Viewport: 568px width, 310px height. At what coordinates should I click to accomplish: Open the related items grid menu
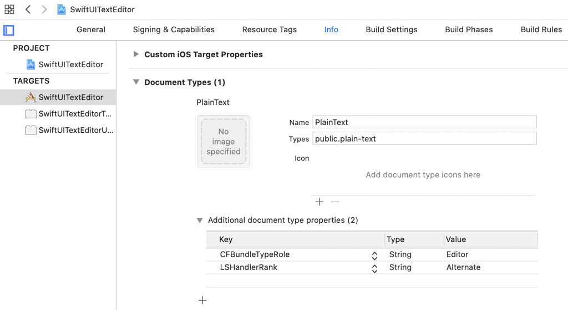(9, 9)
